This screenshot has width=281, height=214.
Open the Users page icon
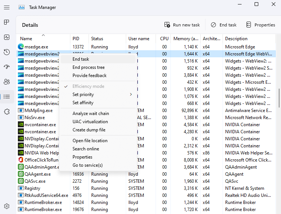tap(7, 82)
